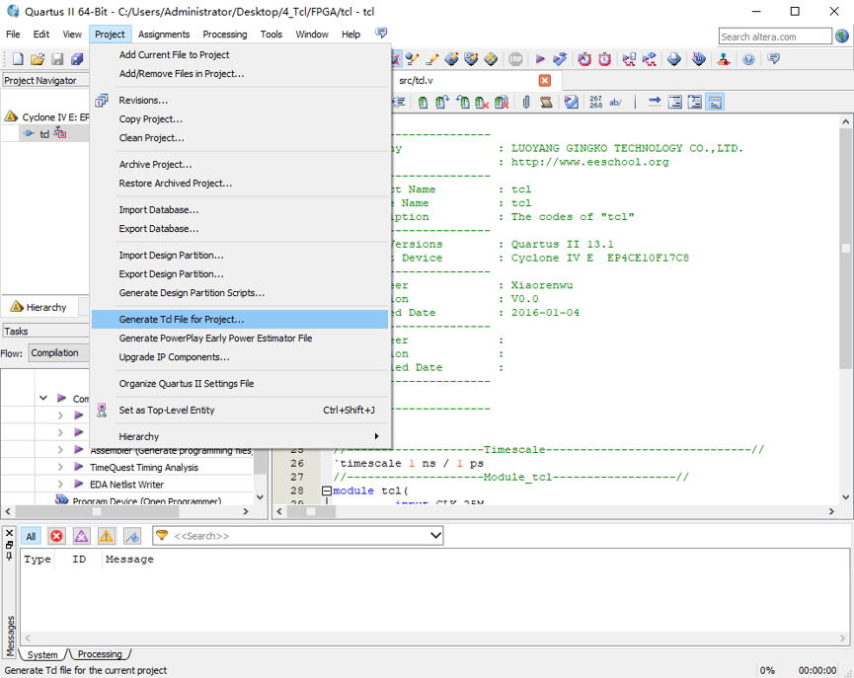Switch to the Processing messages tab
Screen dimensions: 854x678
click(100, 654)
